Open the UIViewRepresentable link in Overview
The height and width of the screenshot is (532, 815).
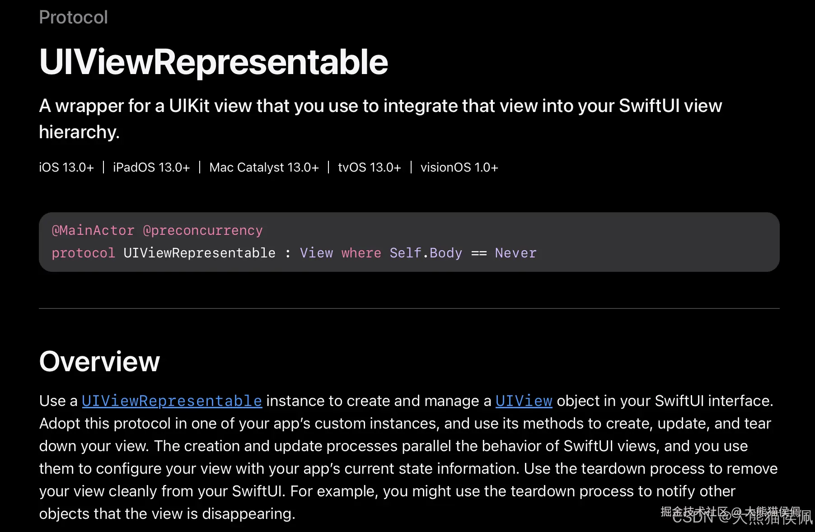pyautogui.click(x=172, y=401)
